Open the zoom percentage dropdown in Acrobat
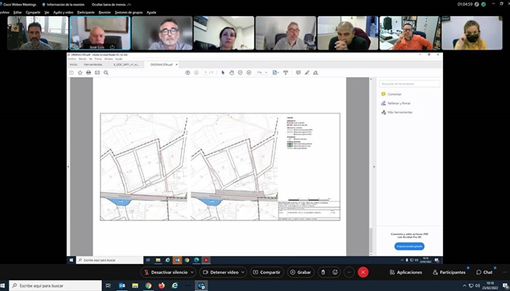This screenshot has height=291, width=510. coord(260,73)
